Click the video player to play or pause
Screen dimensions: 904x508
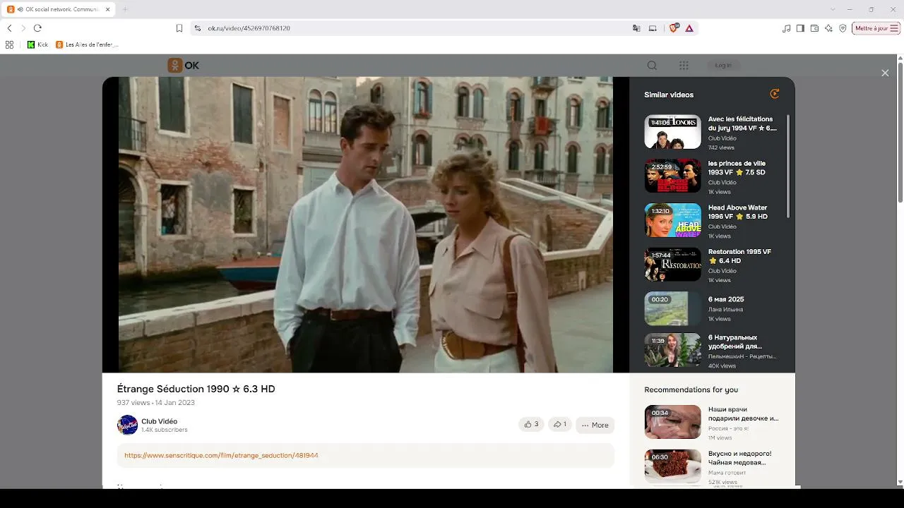pos(365,224)
